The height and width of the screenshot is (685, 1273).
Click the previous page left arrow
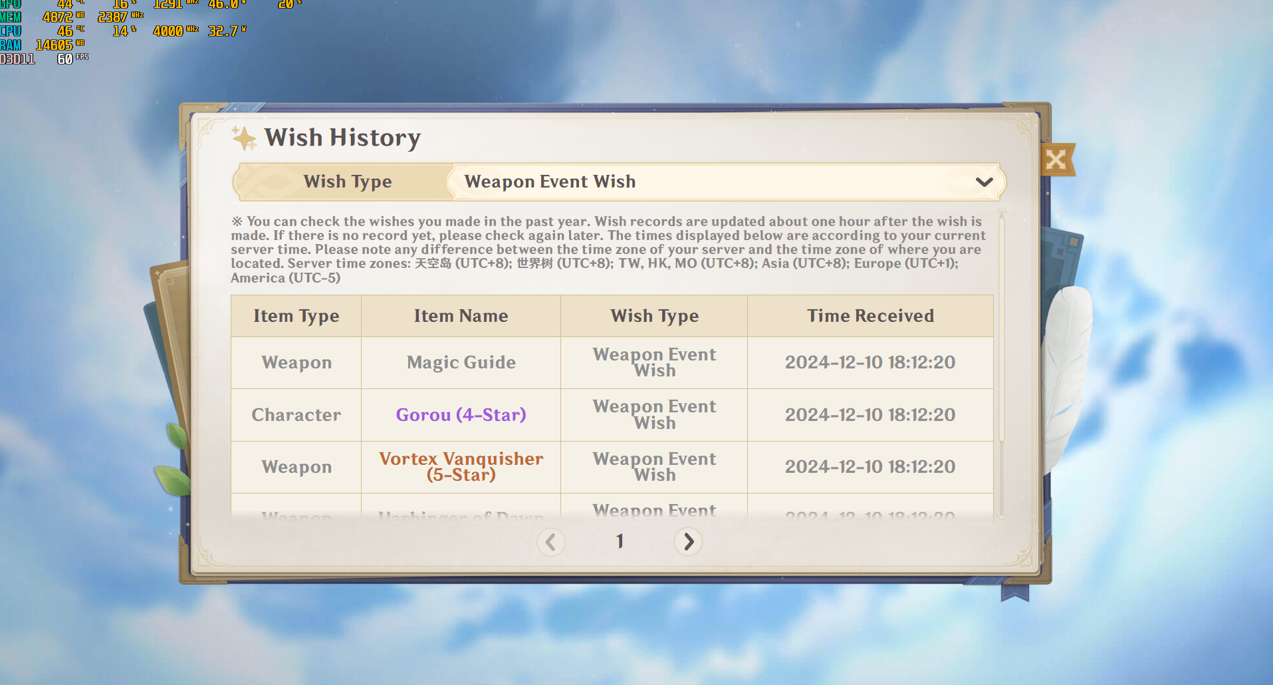[551, 541]
